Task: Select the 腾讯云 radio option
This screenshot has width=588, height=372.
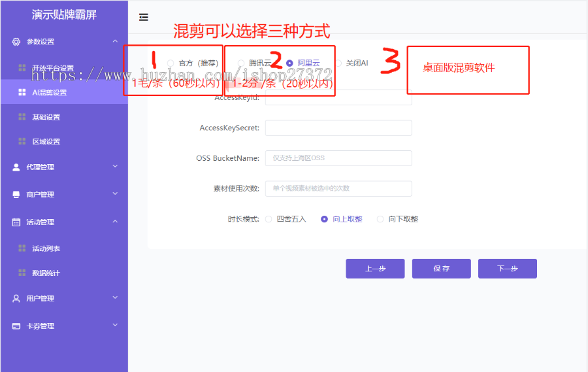Action: 240,63
